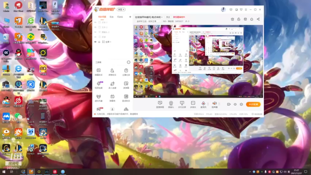Open the 弹幕助手 tool
This screenshot has height=175, width=311.
[99, 72]
